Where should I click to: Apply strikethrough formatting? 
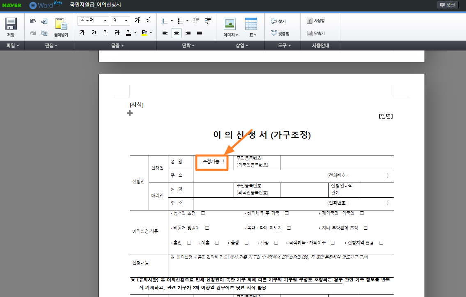(117, 32)
